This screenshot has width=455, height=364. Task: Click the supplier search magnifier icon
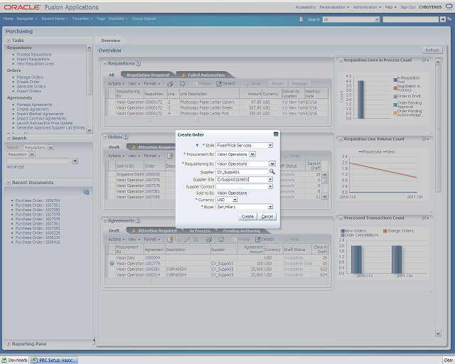point(272,171)
